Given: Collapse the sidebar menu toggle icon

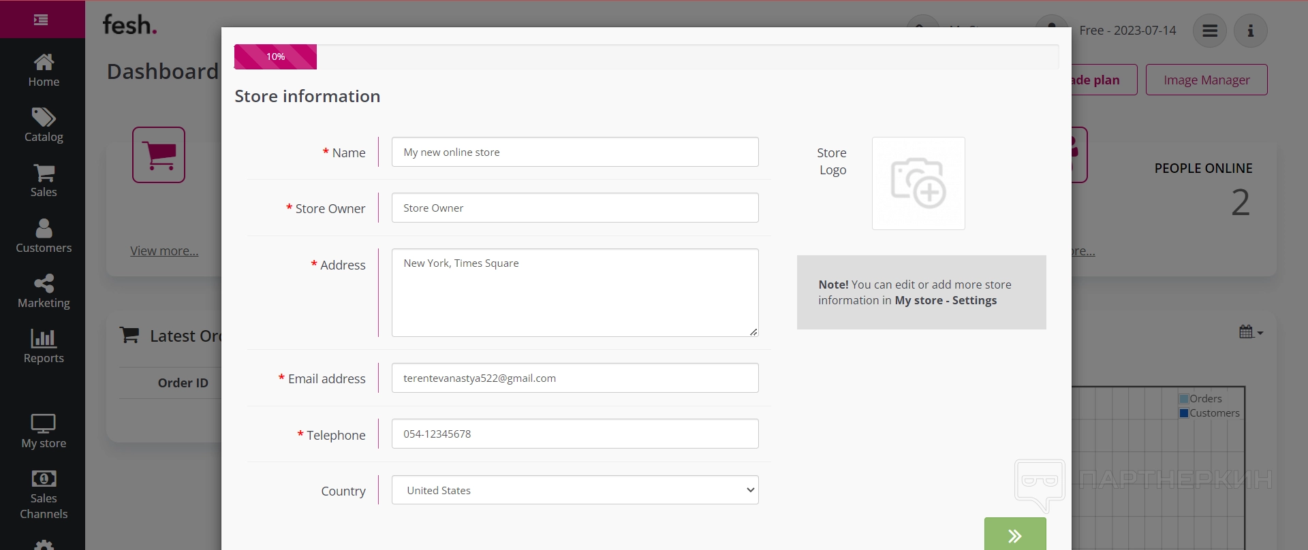Looking at the screenshot, I should tap(41, 20).
